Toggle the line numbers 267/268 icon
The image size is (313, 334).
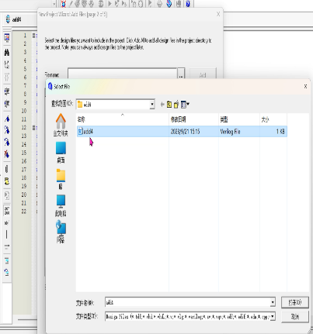(7, 211)
